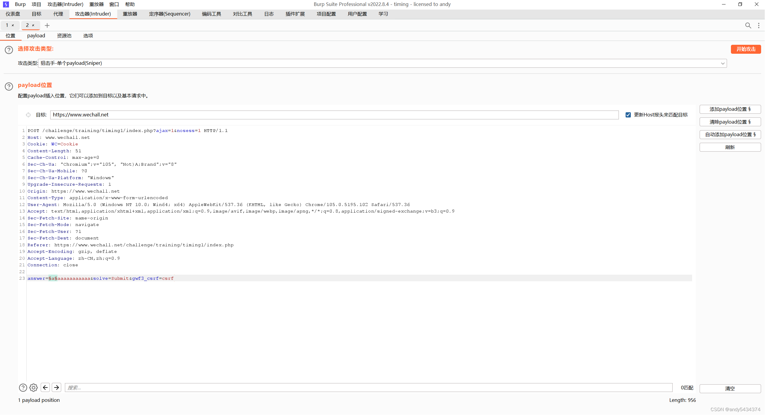Click the POST request line 1
This screenshot has height=415, width=765.
(x=128, y=130)
